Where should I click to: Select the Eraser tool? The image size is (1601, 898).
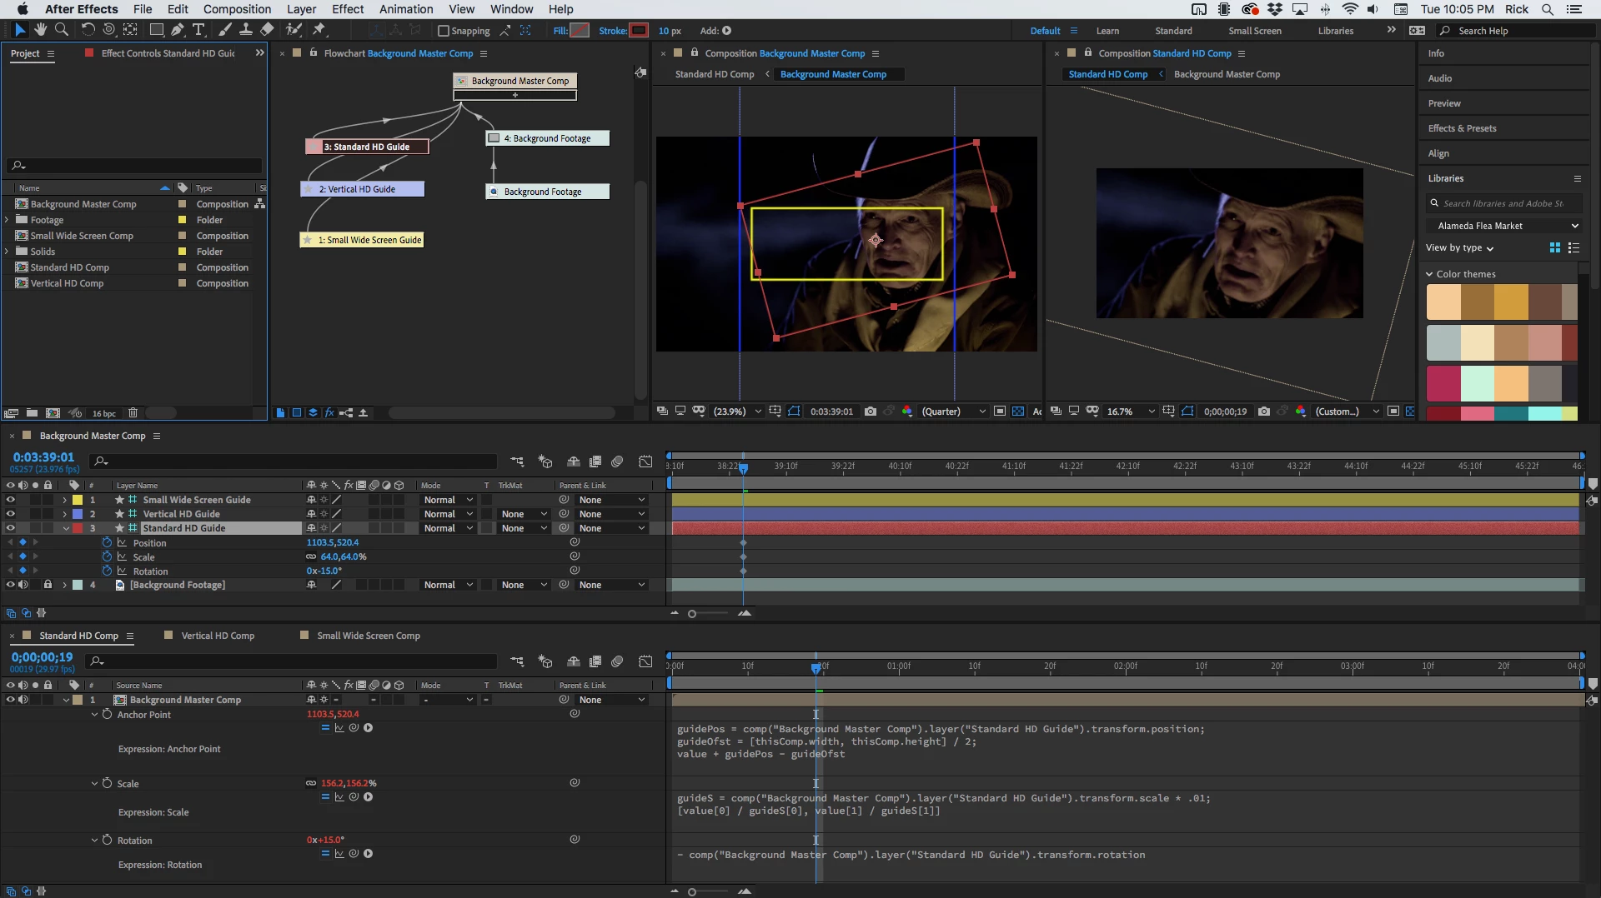[x=267, y=30]
